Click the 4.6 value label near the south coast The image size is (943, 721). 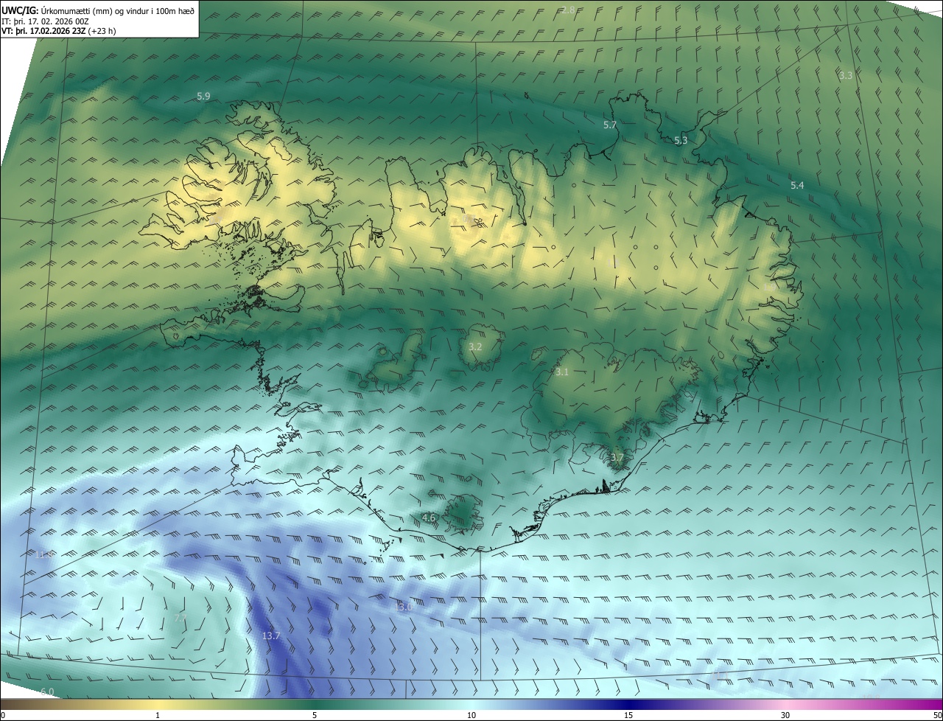(x=429, y=518)
